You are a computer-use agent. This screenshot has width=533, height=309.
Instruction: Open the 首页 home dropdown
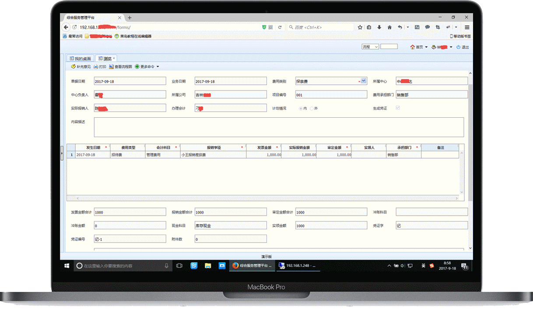[x=419, y=47]
